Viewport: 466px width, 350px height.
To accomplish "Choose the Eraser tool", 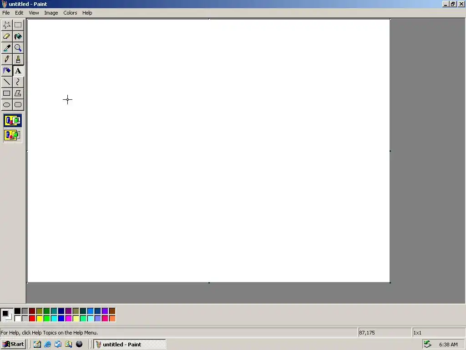I will tap(6, 36).
